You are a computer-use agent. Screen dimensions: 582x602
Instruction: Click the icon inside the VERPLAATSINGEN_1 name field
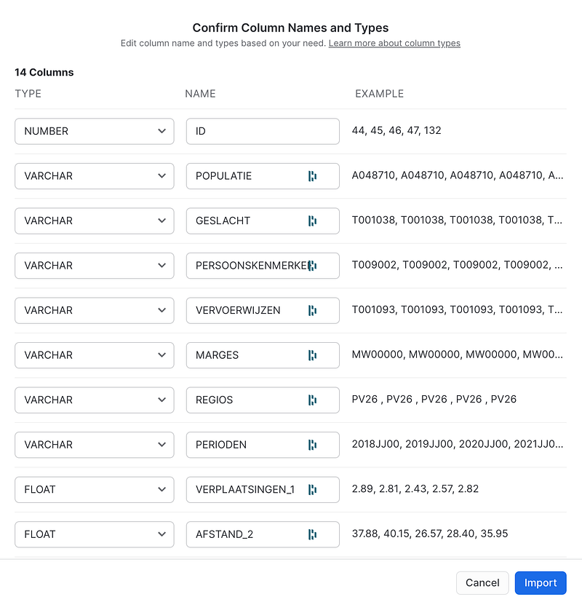point(312,489)
